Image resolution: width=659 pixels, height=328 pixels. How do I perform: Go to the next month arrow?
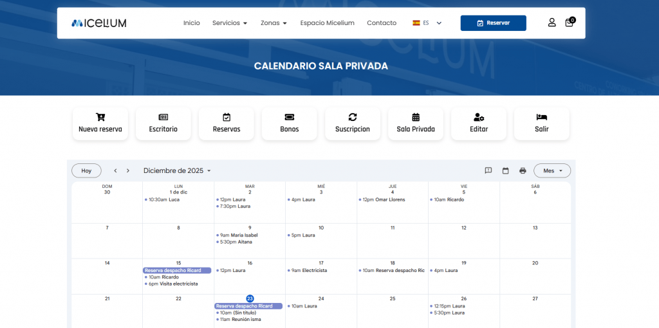coord(128,170)
